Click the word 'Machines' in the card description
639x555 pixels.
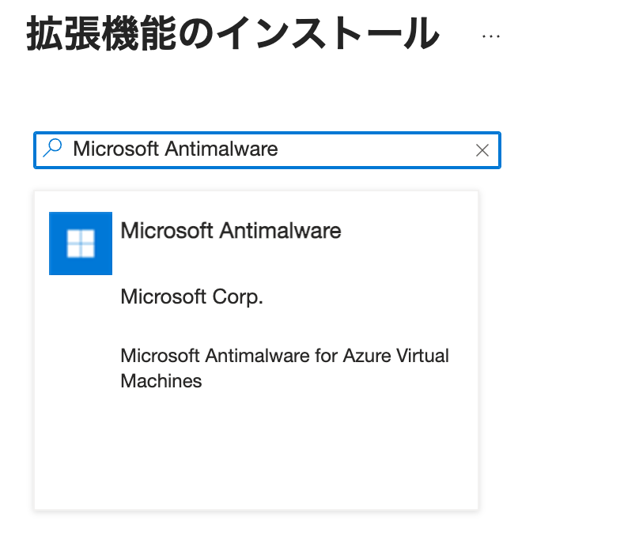(x=161, y=381)
